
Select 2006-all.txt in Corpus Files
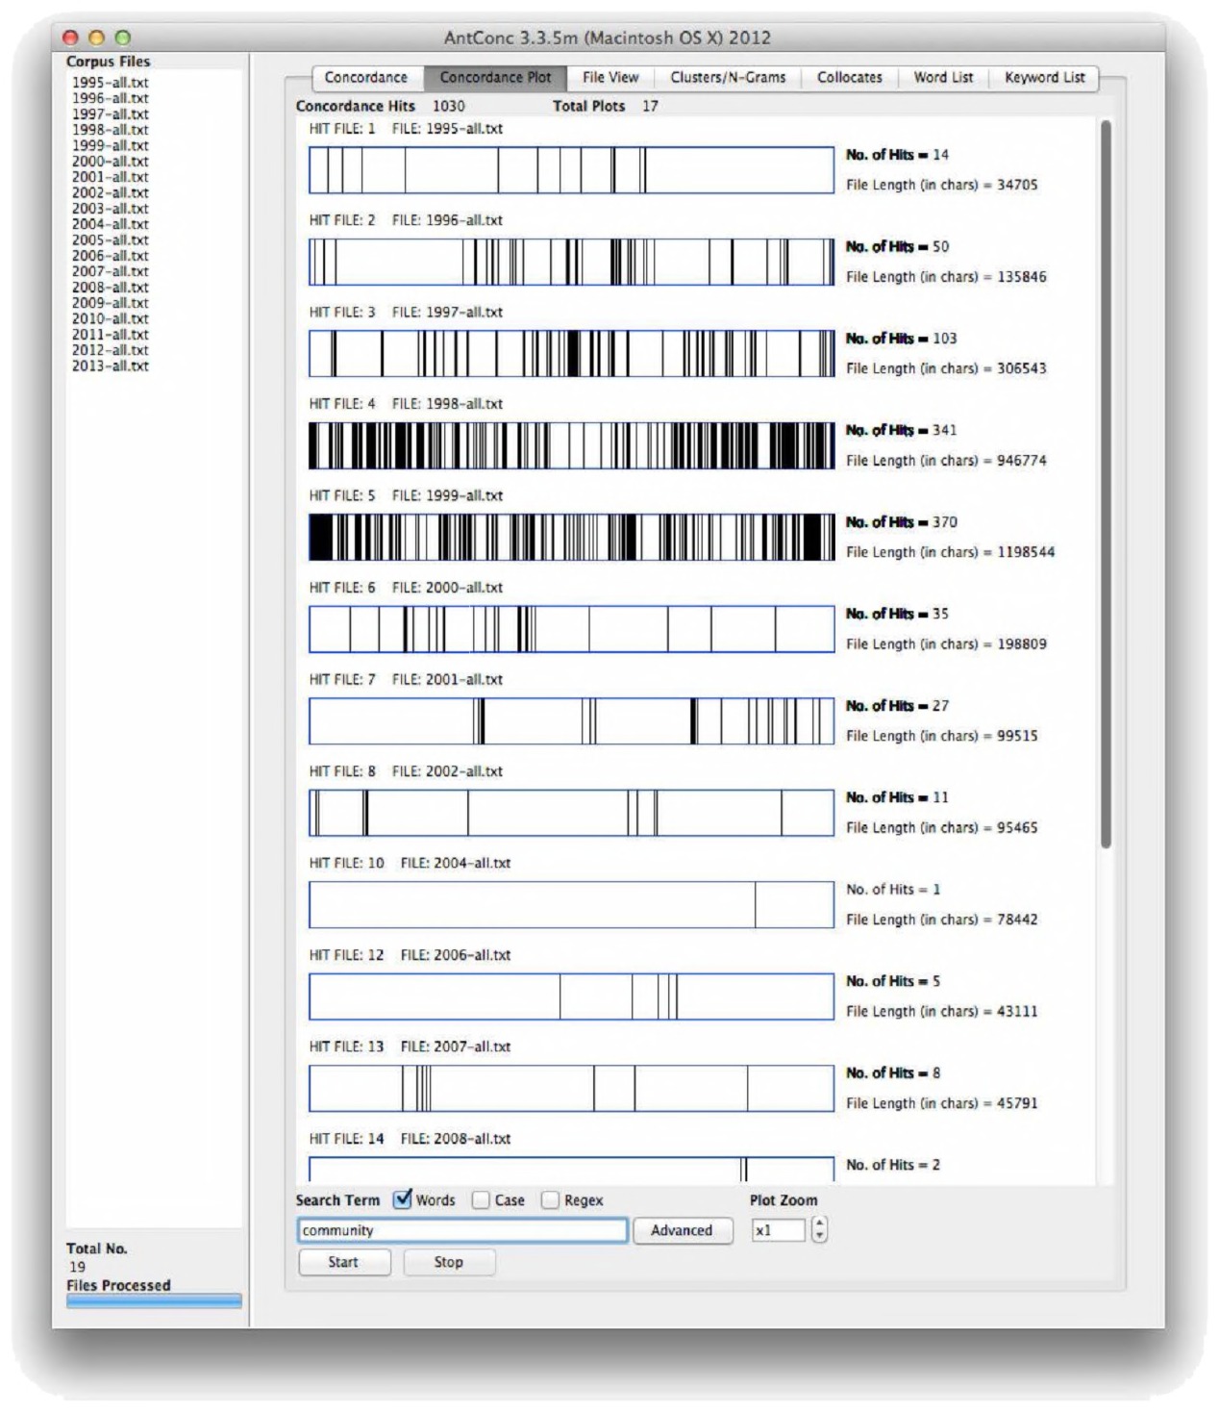click(111, 256)
